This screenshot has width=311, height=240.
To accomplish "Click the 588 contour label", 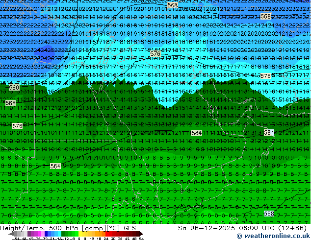I will [269, 214].
